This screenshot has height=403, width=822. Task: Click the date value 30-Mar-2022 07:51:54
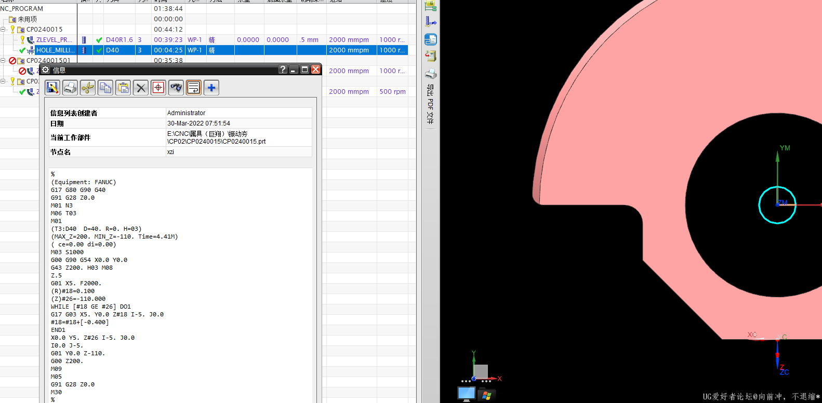tap(198, 123)
